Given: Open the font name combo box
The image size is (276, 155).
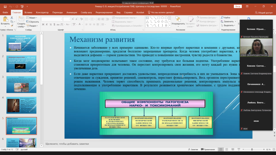Looking at the screenshot, I should pos(52,19).
